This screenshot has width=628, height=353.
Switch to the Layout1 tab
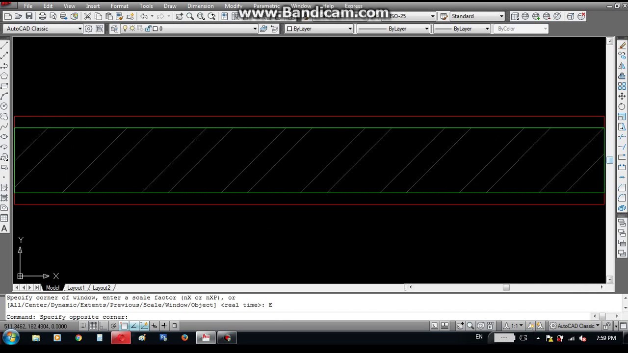[x=76, y=288]
